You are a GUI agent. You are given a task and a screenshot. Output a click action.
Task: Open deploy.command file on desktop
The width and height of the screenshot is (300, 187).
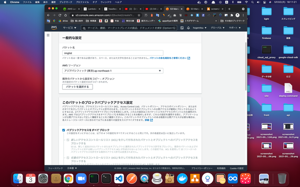[288, 90]
